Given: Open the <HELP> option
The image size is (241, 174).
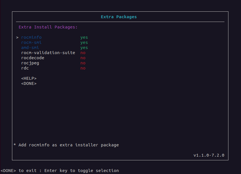Looking at the screenshot, I should pos(29,78).
